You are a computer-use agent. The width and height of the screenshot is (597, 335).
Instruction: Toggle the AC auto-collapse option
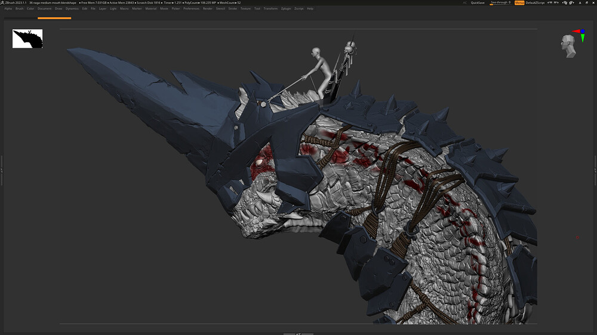[465, 3]
